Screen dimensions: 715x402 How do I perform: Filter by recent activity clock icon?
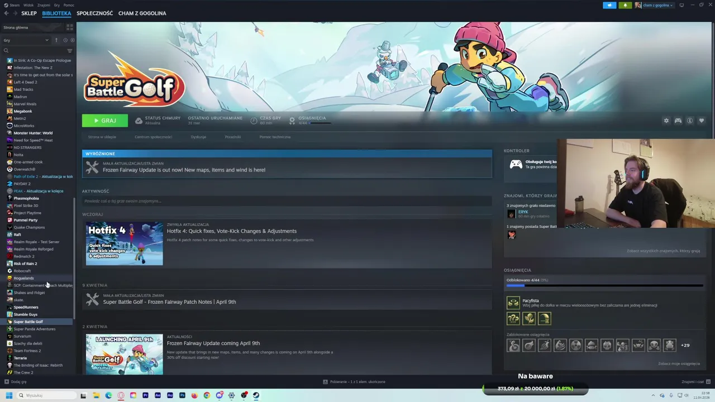tap(65, 40)
